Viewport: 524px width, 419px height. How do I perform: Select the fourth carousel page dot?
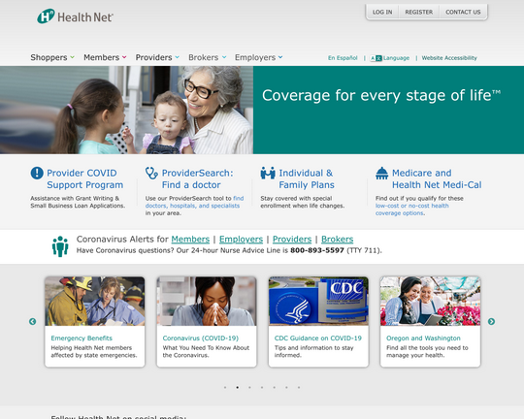[x=262, y=388]
